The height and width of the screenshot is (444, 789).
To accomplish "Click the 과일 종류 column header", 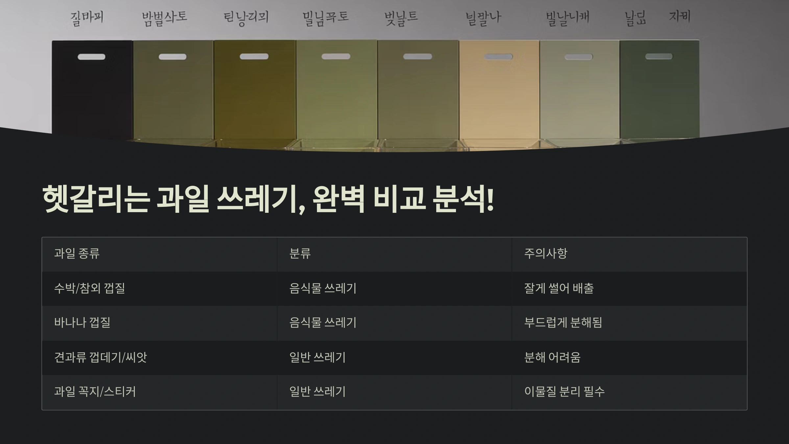I will point(77,254).
